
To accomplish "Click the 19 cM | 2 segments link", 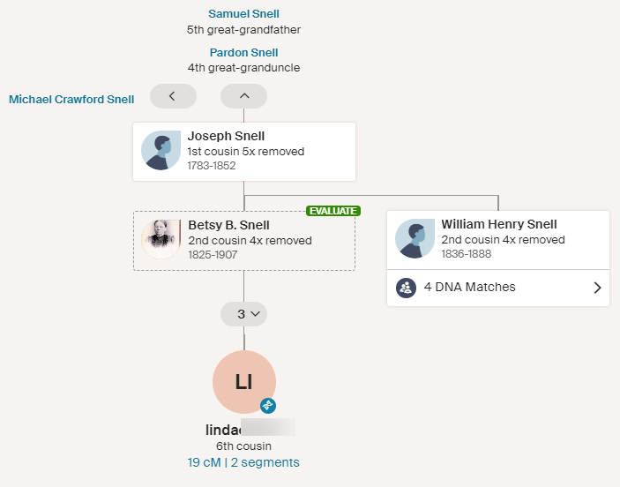I will pyautogui.click(x=243, y=462).
